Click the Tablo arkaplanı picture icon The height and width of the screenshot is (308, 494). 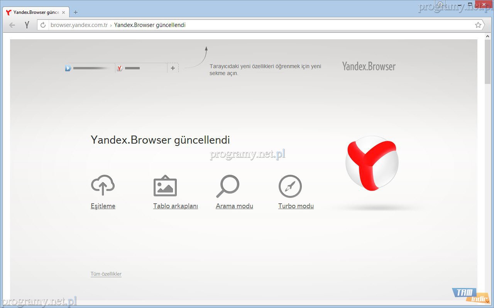click(165, 186)
